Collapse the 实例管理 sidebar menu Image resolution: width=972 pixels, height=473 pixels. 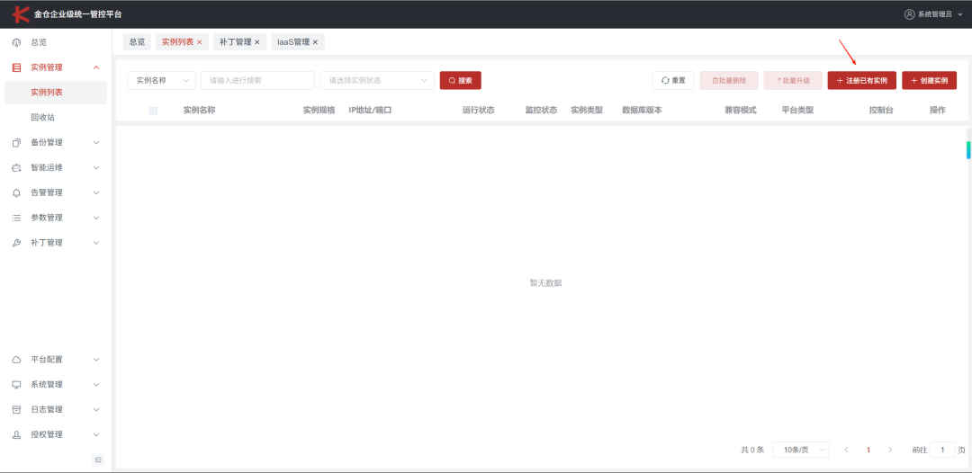(x=96, y=67)
